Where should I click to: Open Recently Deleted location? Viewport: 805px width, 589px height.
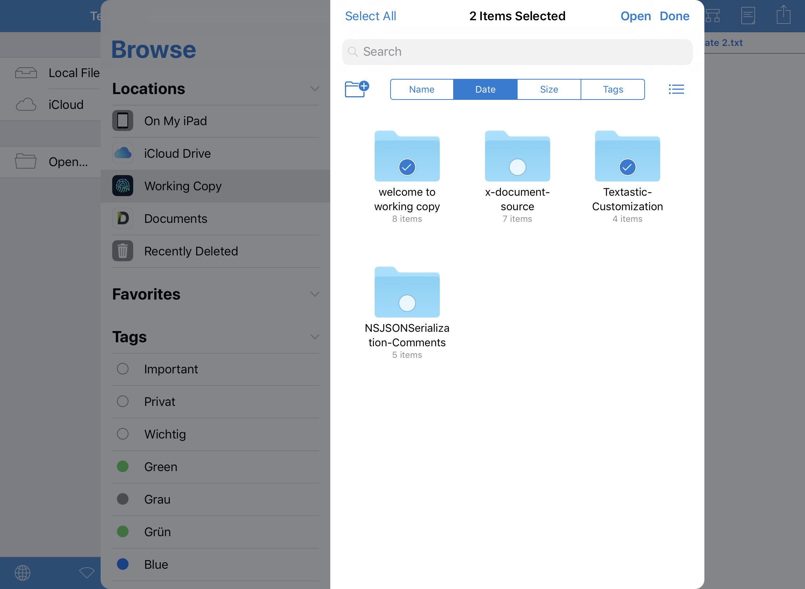pos(215,251)
